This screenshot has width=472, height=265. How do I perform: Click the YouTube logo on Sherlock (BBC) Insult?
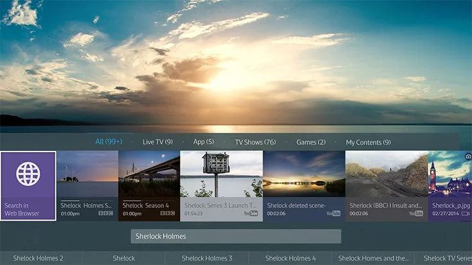pos(415,213)
